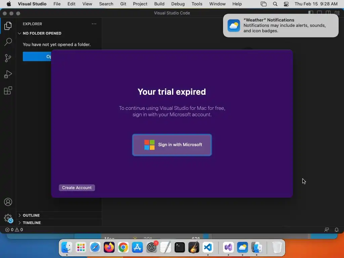The width and height of the screenshot is (344, 258).
Task: Click the Explorer more actions ellipsis
Action: 94,24
